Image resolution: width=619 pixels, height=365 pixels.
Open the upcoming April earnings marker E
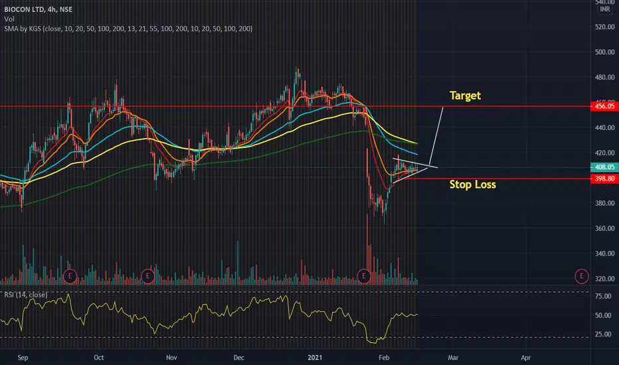click(581, 276)
